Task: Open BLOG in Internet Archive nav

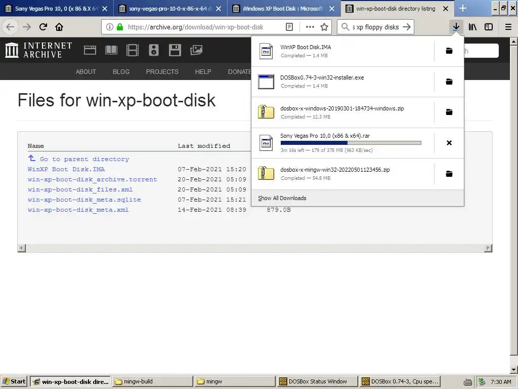Action: pyautogui.click(x=121, y=72)
